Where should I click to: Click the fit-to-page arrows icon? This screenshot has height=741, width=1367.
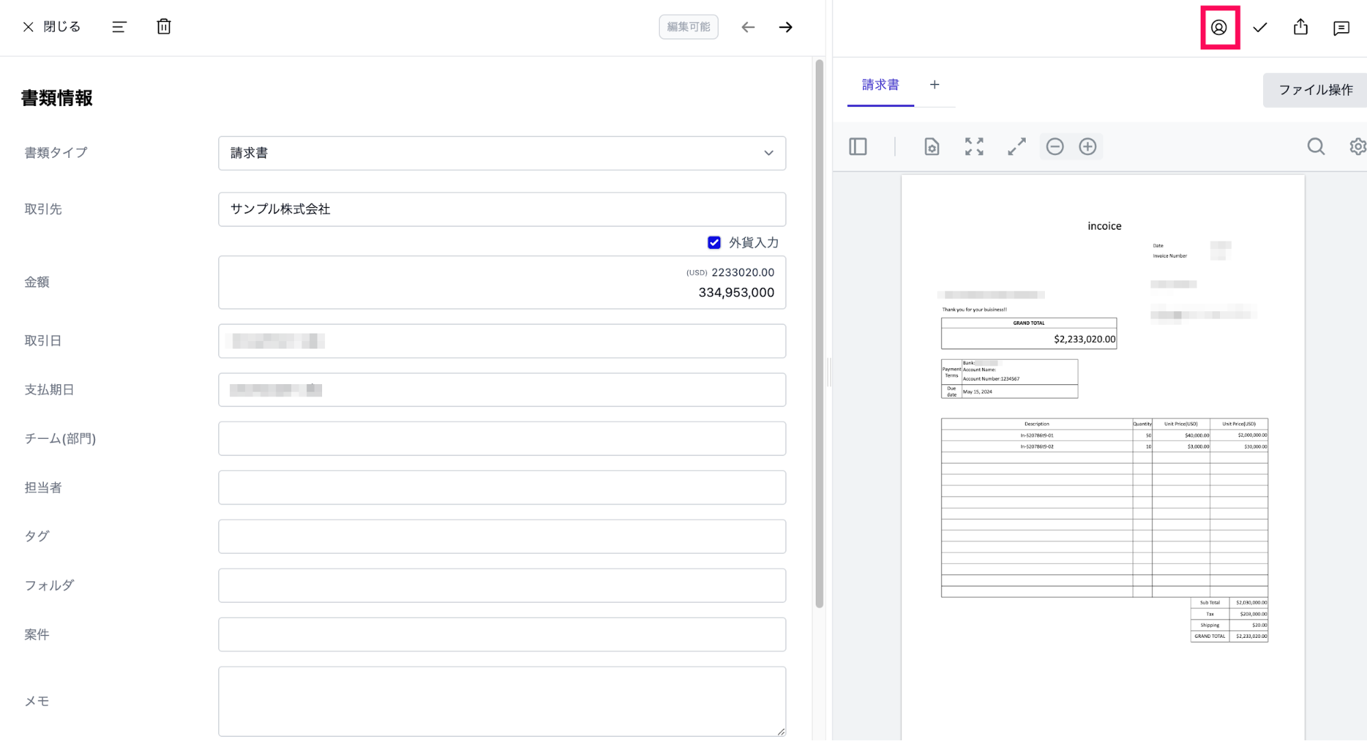tap(974, 146)
